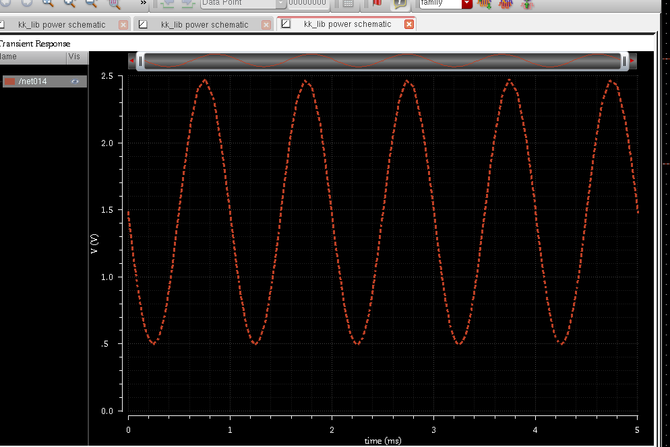Switch to first kk_lib power schematic tab
670x447 pixels.
click(x=61, y=25)
